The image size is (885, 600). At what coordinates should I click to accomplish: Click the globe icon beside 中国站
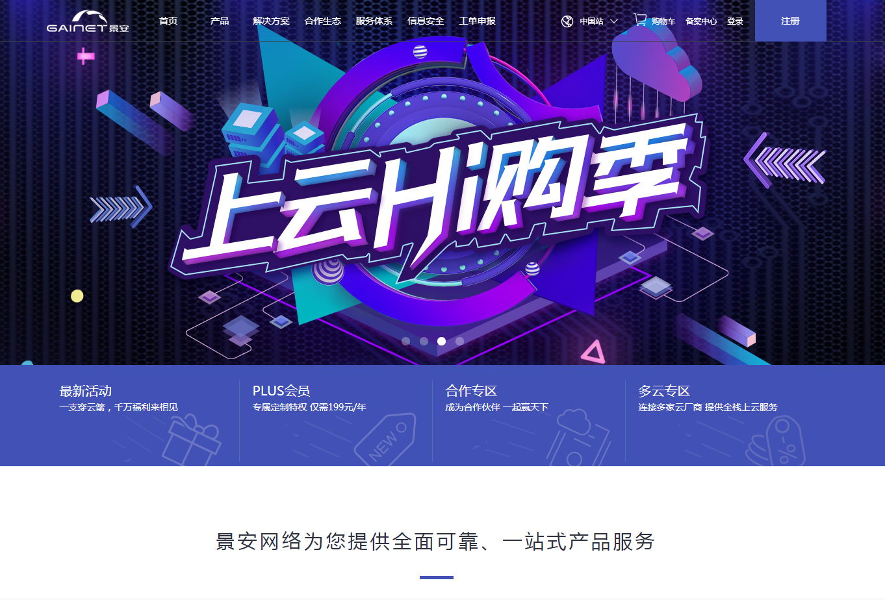point(567,21)
